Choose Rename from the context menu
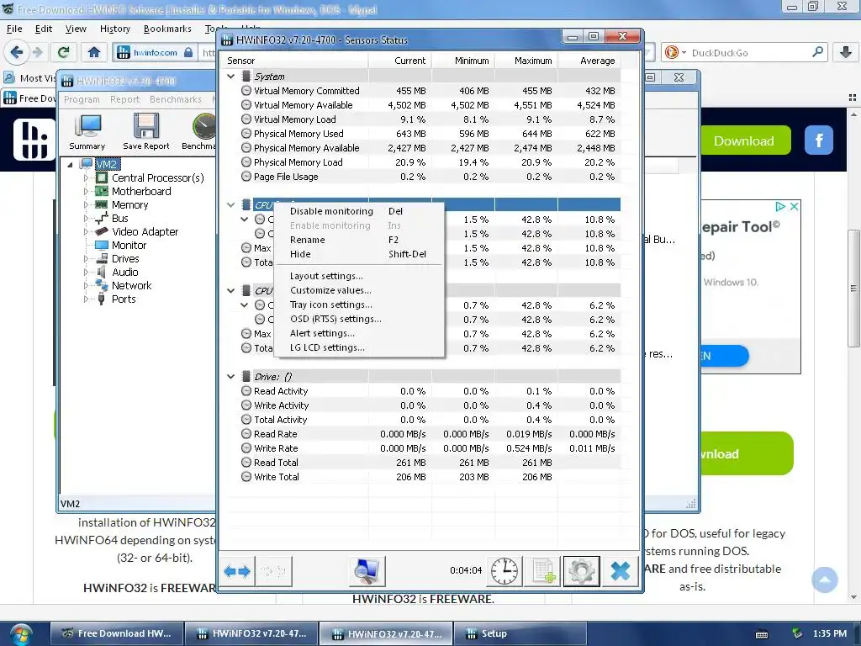The height and width of the screenshot is (646, 861). 358,240
